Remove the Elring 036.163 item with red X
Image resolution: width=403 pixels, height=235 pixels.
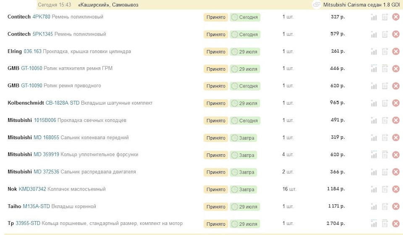click(395, 52)
